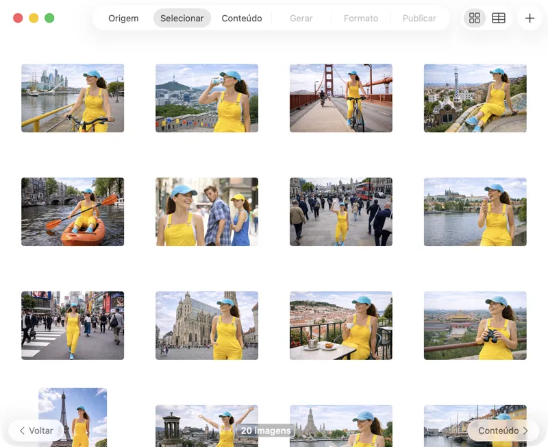This screenshot has width=548, height=447.
Task: Open the Origem step
Action: [x=123, y=19]
